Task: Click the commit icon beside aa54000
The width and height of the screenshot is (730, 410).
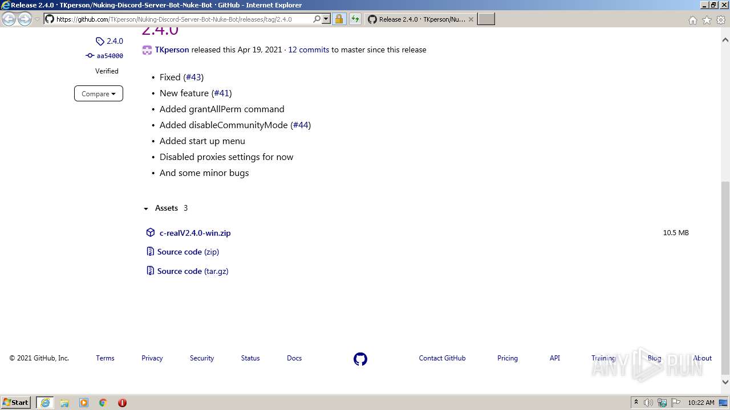Action: tap(90, 56)
